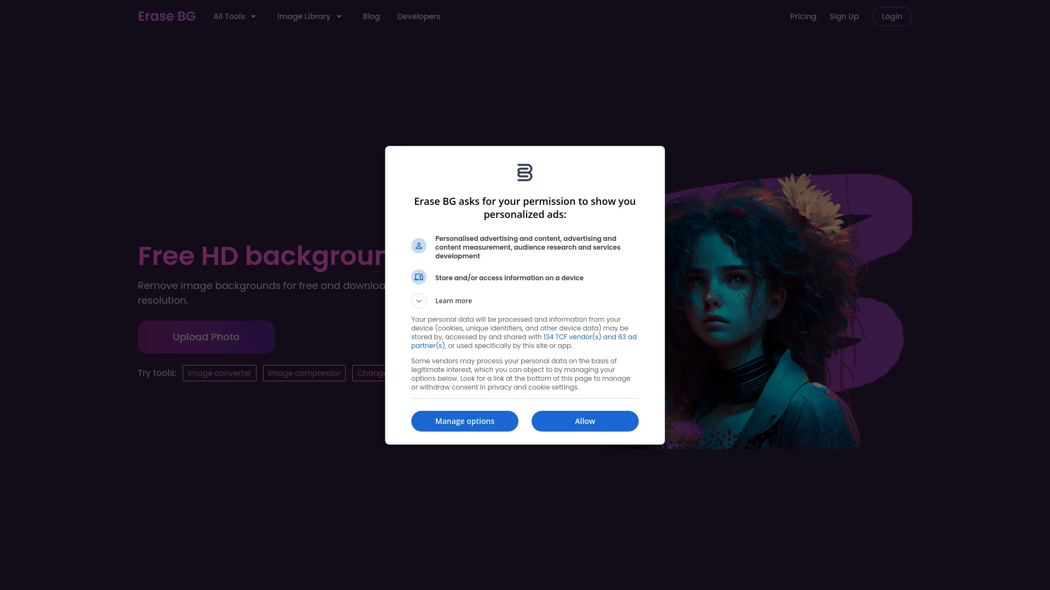Open Image Library dropdown menu
This screenshot has width=1050, height=590.
click(x=310, y=16)
